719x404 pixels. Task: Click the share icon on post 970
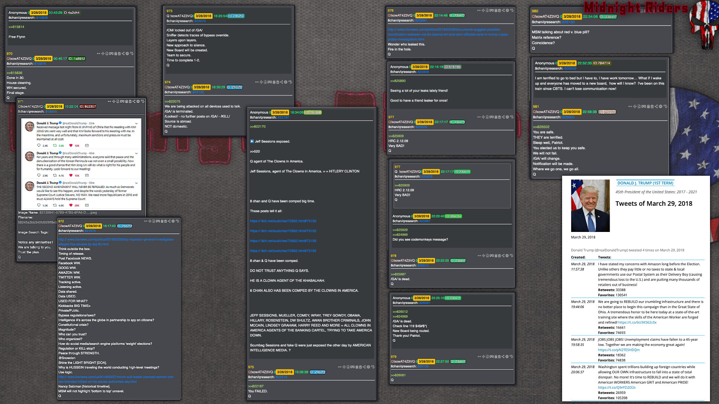point(123,53)
